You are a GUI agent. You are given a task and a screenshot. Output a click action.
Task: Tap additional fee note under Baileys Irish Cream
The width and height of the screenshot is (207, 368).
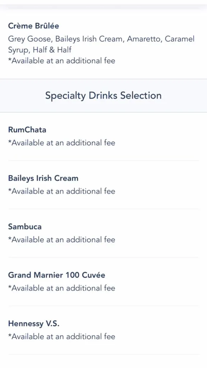[62, 191]
